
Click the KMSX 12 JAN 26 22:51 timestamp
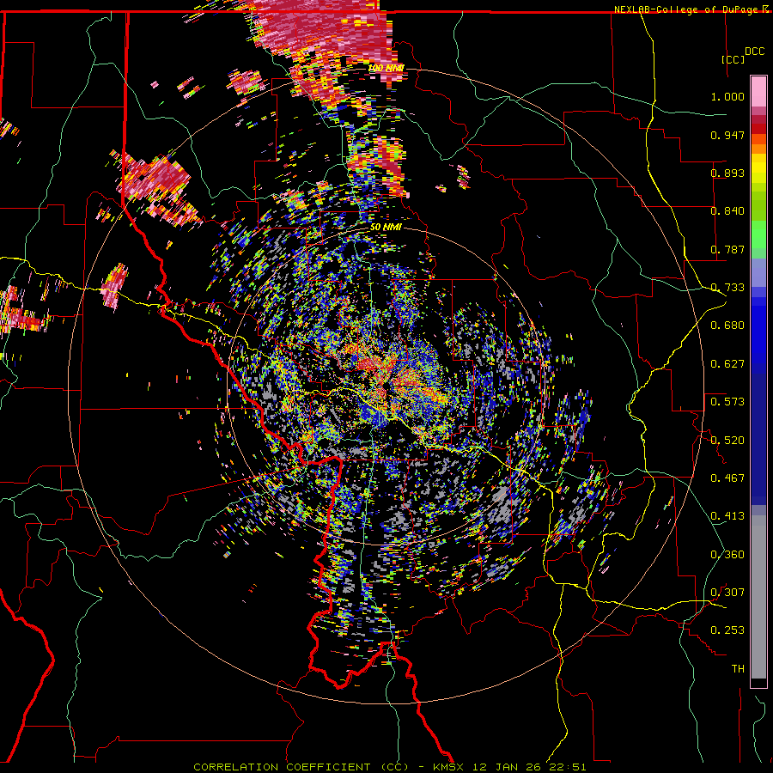click(509, 767)
